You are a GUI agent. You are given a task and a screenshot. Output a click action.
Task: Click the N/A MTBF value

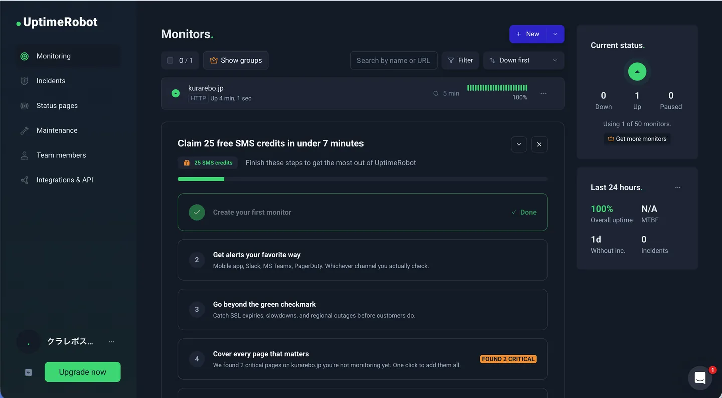click(649, 209)
